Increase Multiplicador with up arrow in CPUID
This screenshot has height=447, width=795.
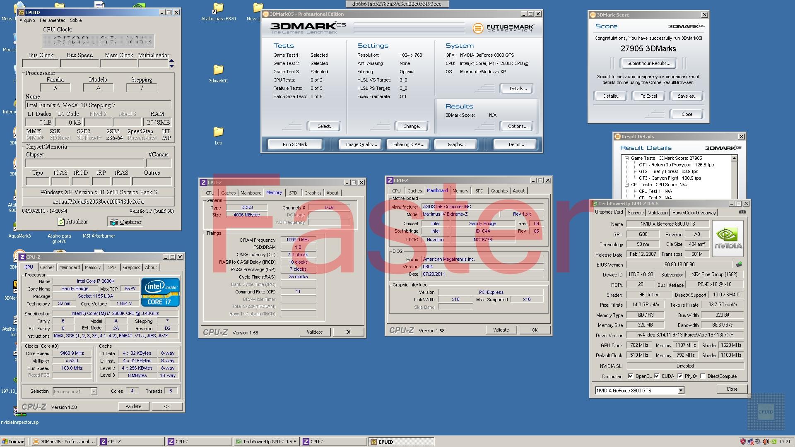click(171, 61)
